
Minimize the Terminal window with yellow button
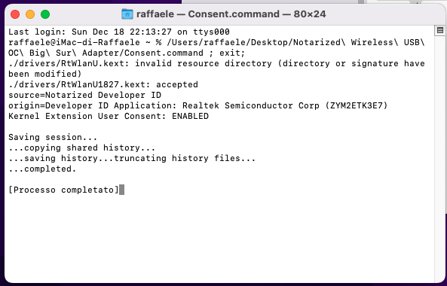pyautogui.click(x=30, y=14)
